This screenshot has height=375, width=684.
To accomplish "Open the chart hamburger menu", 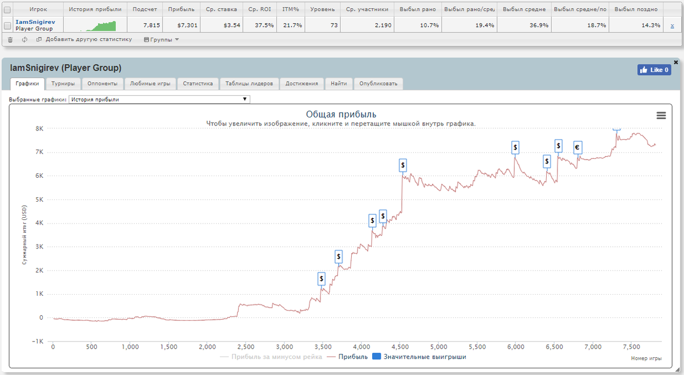I will click(661, 115).
